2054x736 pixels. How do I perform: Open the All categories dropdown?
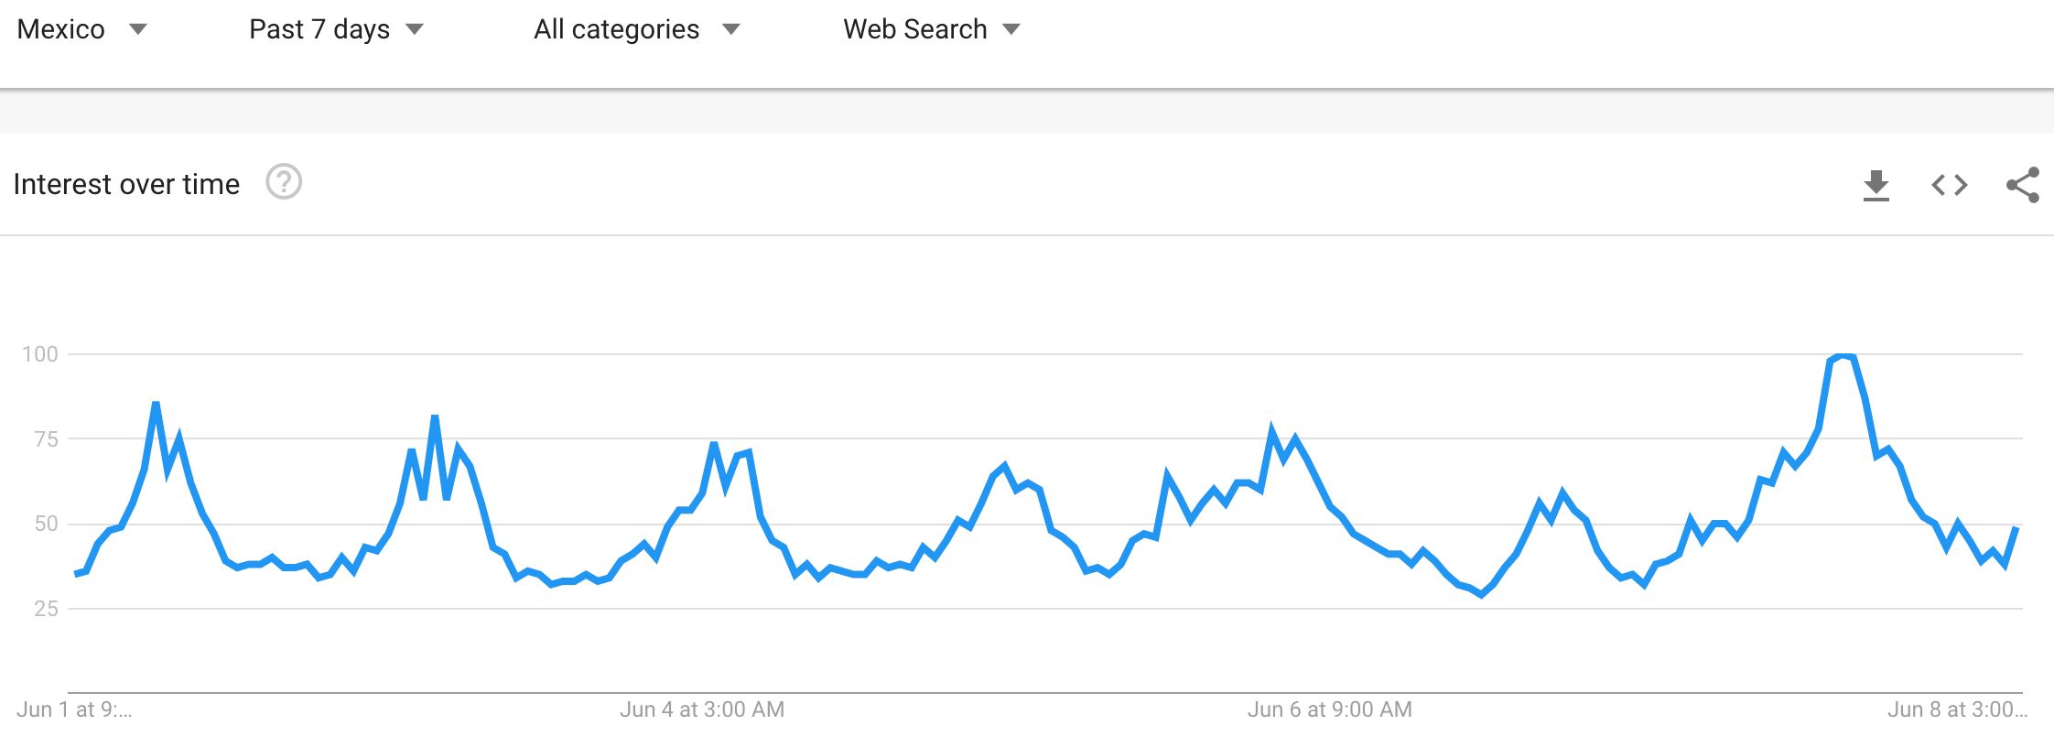pyautogui.click(x=637, y=29)
